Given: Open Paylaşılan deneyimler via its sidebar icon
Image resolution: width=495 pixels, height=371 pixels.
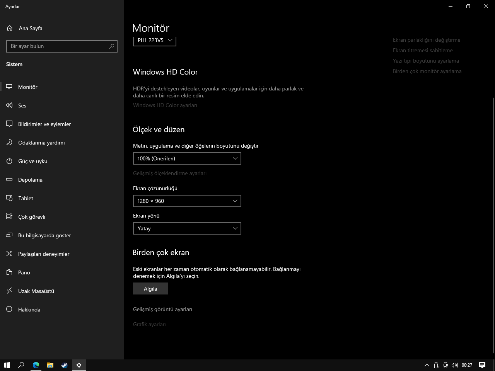Looking at the screenshot, I should (x=10, y=254).
